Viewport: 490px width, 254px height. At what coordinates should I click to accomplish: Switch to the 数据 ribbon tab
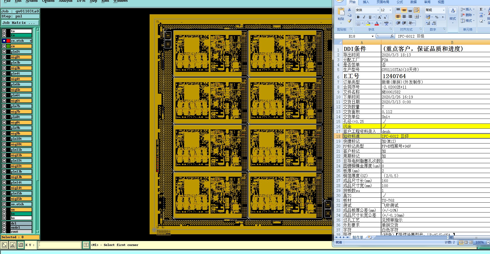pos(414,2)
